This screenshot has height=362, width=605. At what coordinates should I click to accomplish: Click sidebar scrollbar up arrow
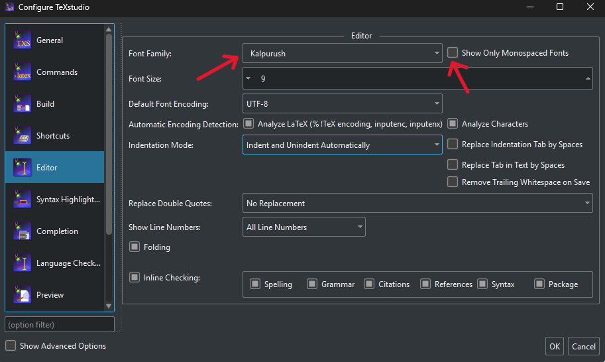(109, 29)
